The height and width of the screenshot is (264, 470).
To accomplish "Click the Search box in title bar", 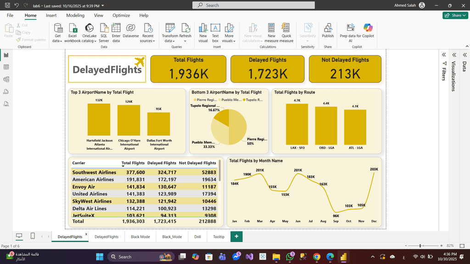I will [254, 5].
